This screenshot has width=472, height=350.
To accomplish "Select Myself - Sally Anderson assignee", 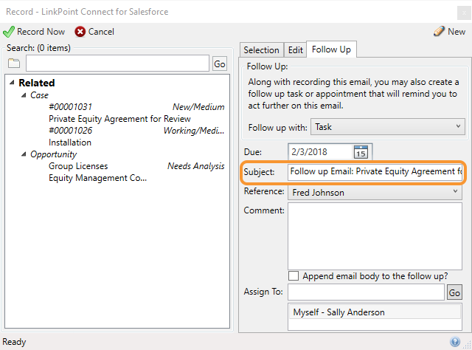I will (x=339, y=312).
